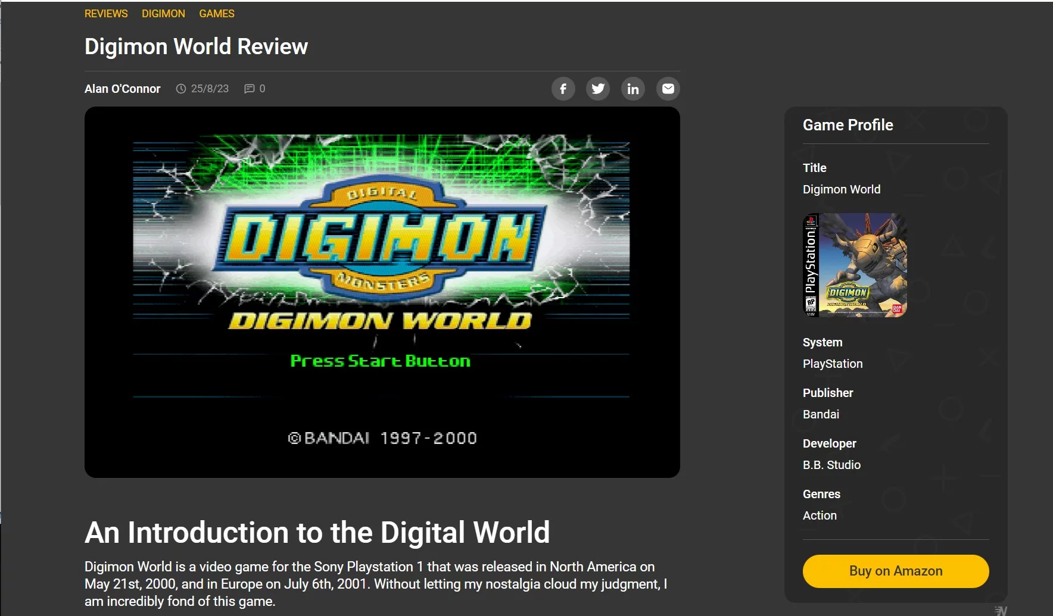Viewport: 1053px width, 616px height.
Task: Open the Digimon World cover art thumbnail
Action: pyautogui.click(x=855, y=265)
